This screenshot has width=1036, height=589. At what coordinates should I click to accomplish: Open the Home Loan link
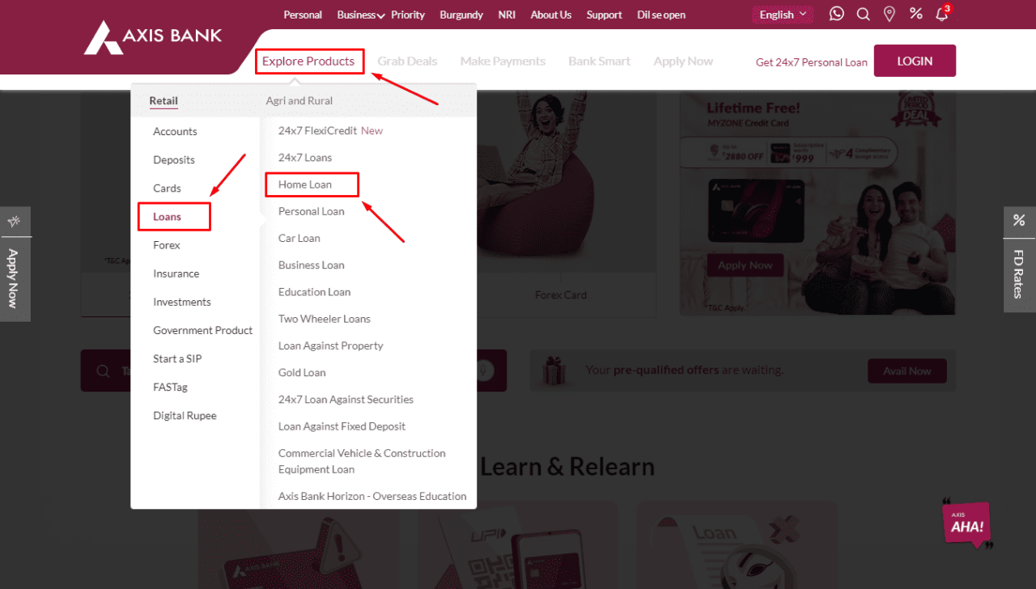pos(305,184)
